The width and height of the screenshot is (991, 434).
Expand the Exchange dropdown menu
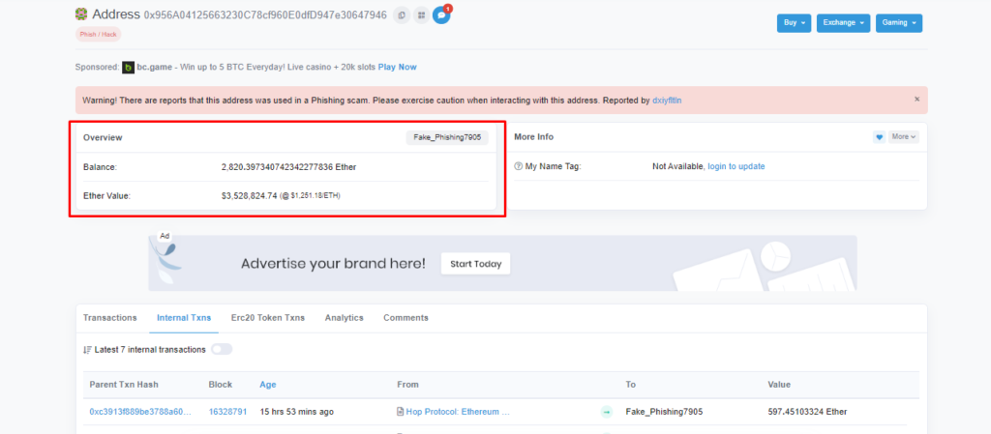pyautogui.click(x=843, y=23)
